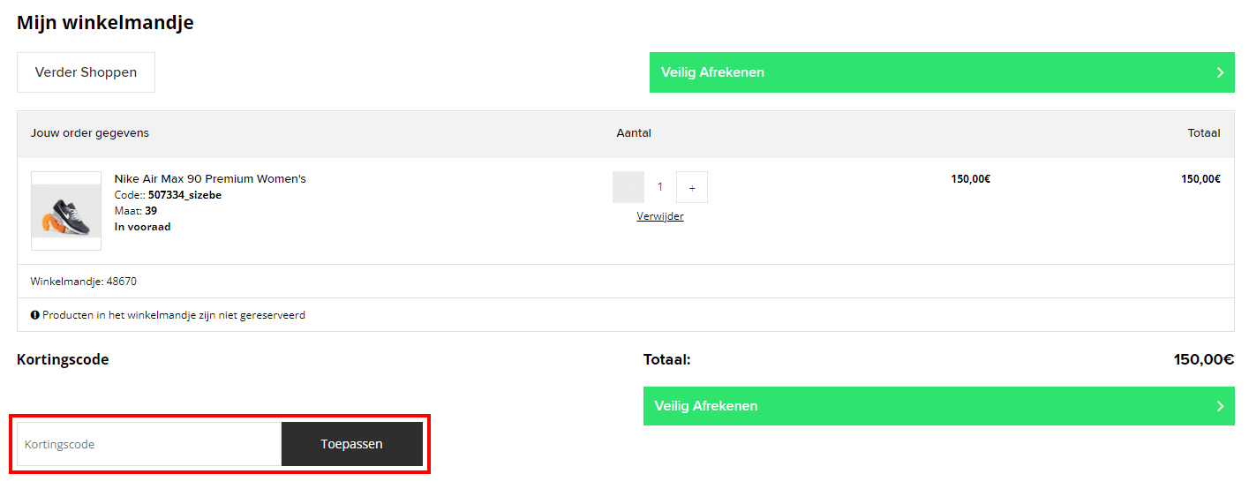Increase quantity with the plus button
The width and height of the screenshot is (1249, 489).
pyautogui.click(x=692, y=187)
